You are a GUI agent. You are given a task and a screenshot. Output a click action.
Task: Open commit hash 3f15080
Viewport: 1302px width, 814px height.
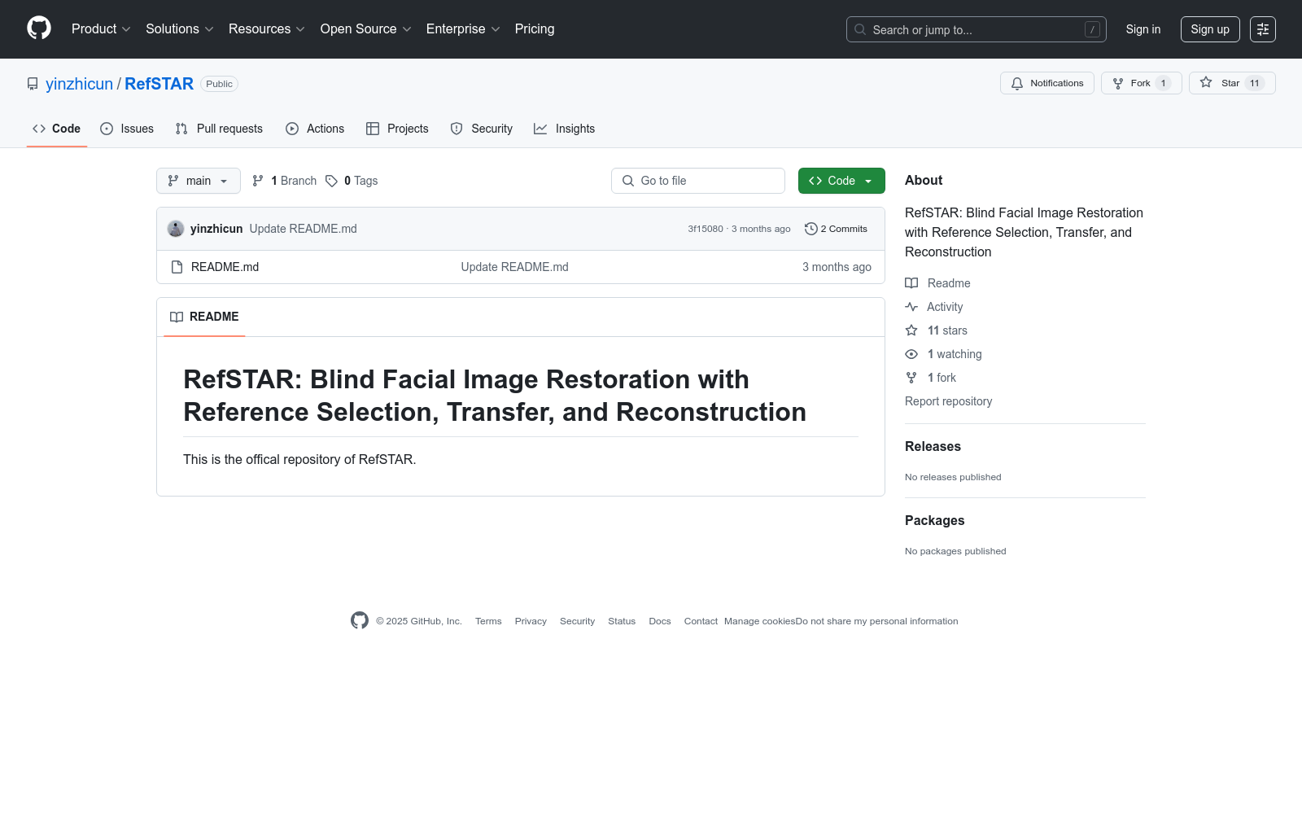tap(706, 229)
